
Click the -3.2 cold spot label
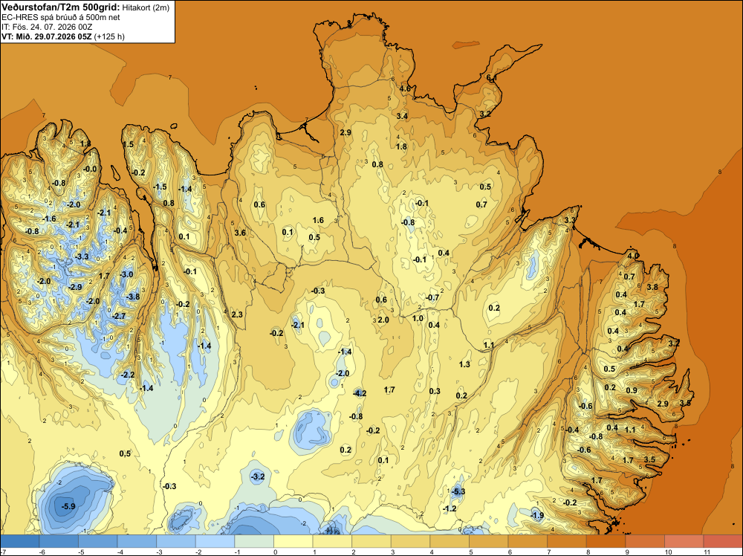(x=257, y=476)
